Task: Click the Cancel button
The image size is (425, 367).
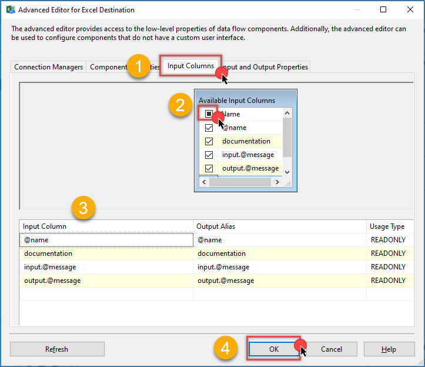Action: click(331, 349)
